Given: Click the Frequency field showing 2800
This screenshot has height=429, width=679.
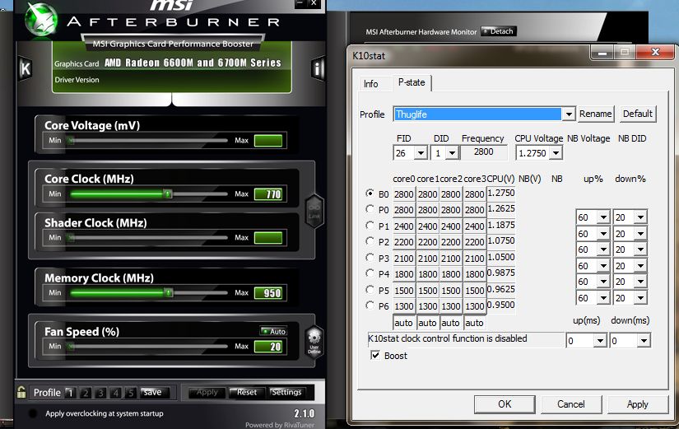Looking at the screenshot, I should [x=483, y=152].
